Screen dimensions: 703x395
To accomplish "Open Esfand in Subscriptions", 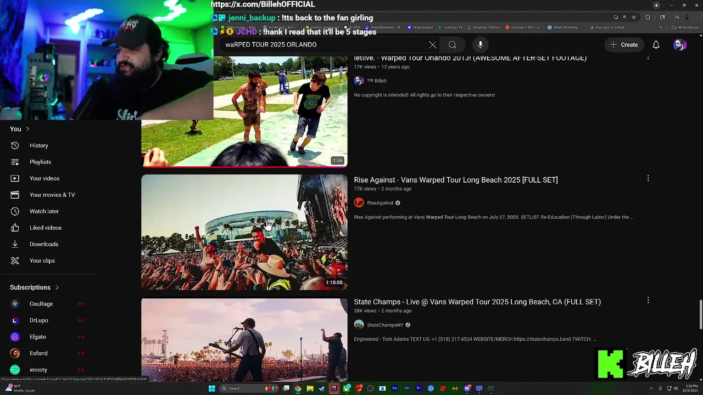I will click(38, 353).
